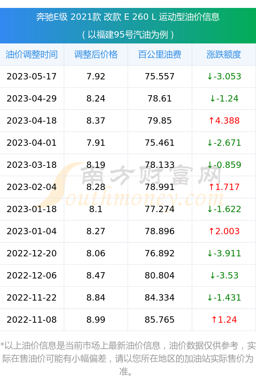Select the 2023-05-17 date cell

32,76
